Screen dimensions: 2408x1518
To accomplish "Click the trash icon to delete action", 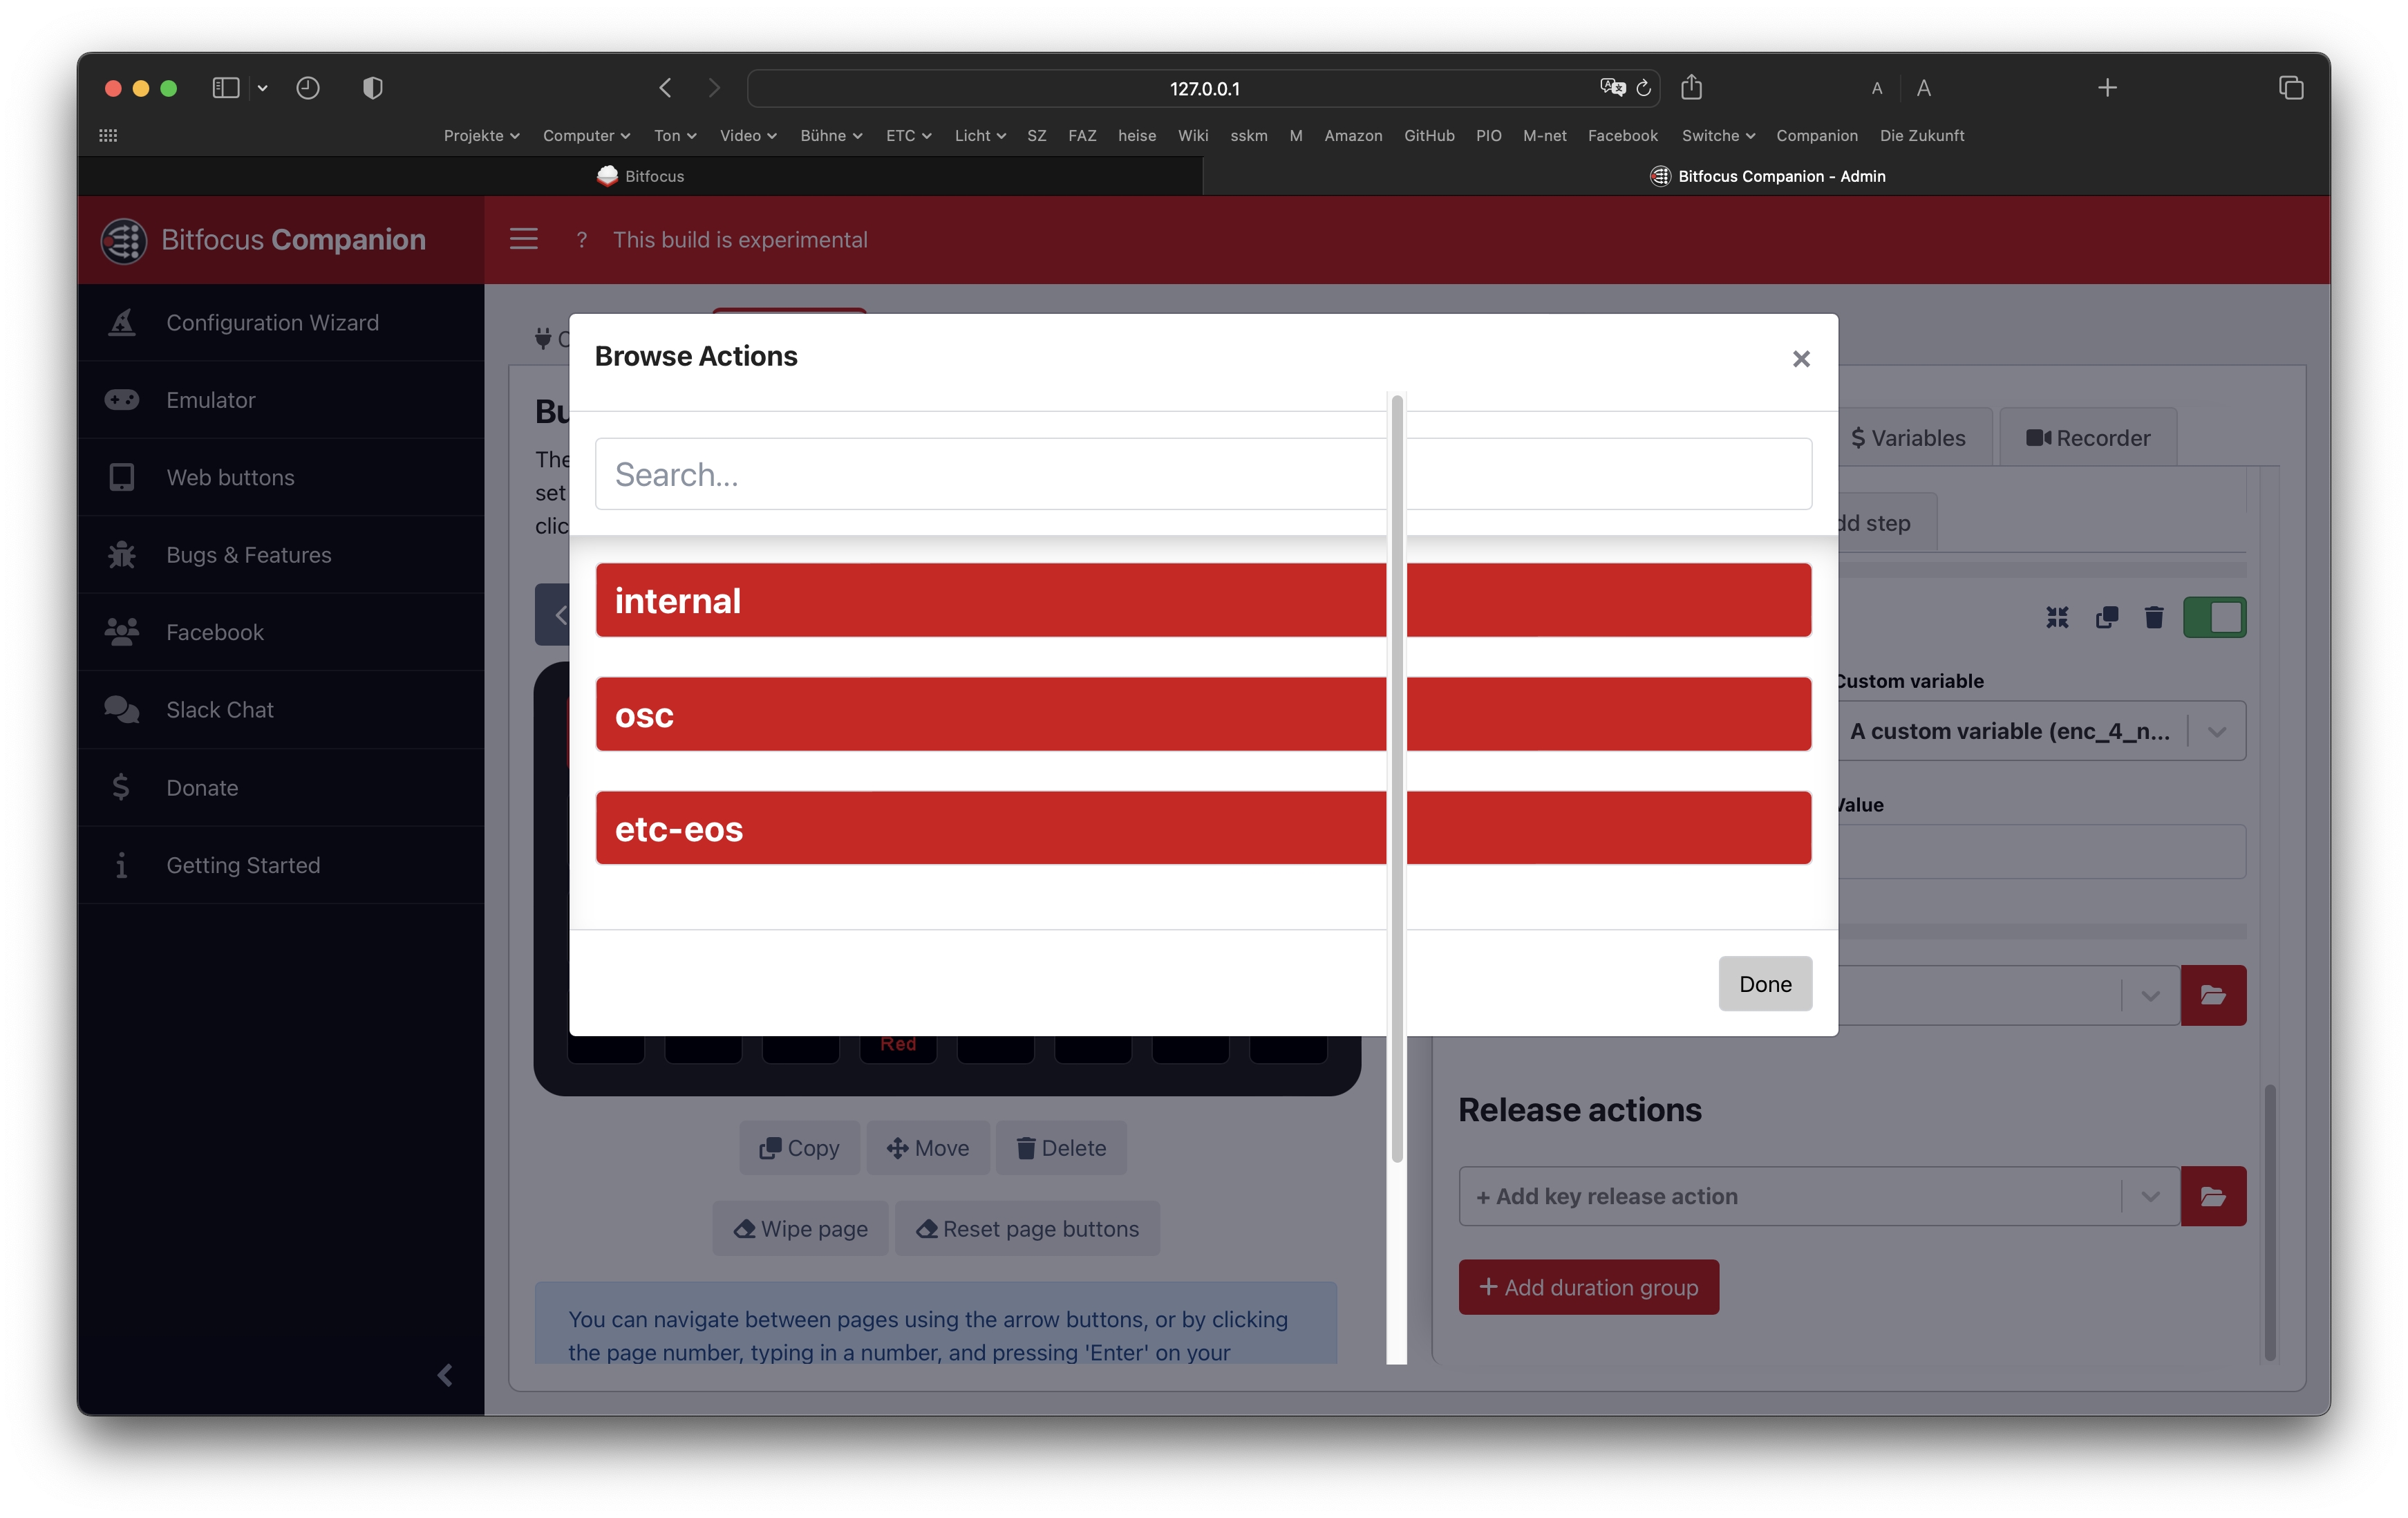I will (2154, 617).
